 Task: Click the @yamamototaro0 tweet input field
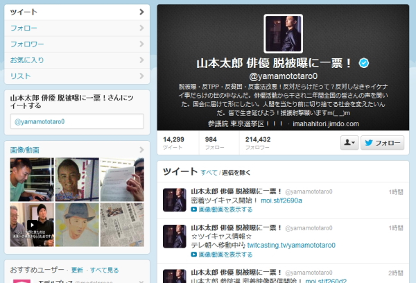77,121
